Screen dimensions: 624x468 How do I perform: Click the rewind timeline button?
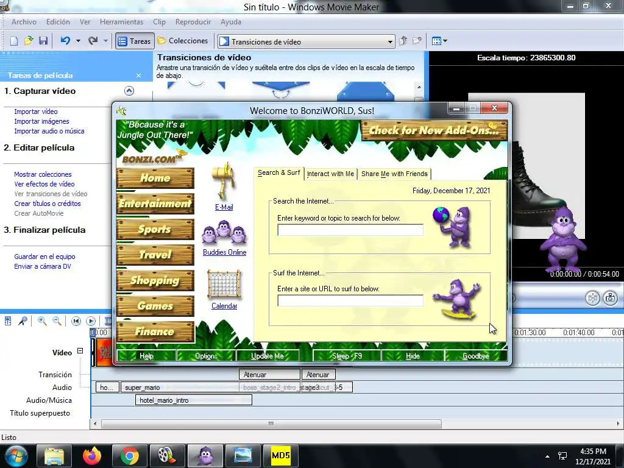point(76,321)
